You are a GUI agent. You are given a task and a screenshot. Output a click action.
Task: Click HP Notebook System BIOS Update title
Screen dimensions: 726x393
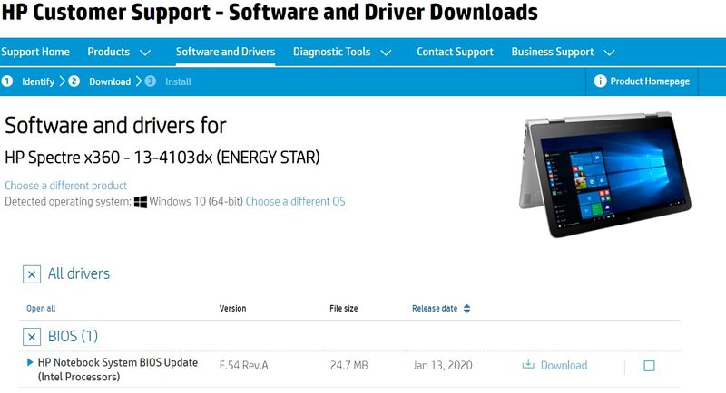pyautogui.click(x=118, y=369)
